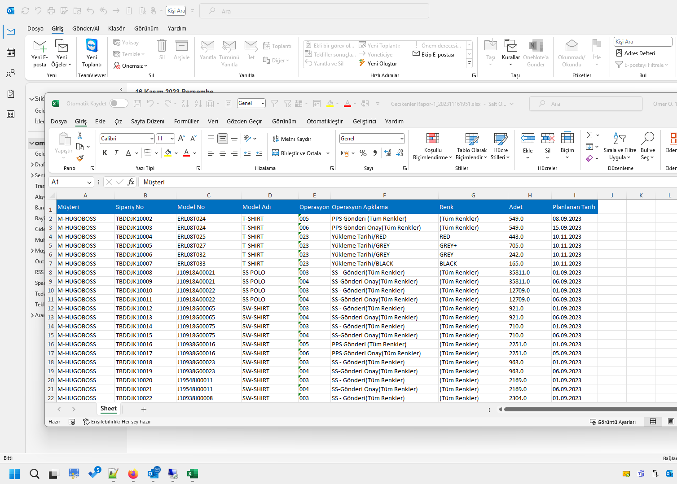Open Outlook People from left sidebar
The height and width of the screenshot is (484, 677).
tap(11, 73)
